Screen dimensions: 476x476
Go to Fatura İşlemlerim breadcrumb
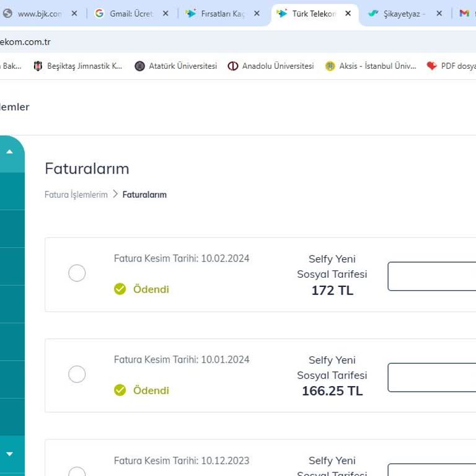(76, 195)
